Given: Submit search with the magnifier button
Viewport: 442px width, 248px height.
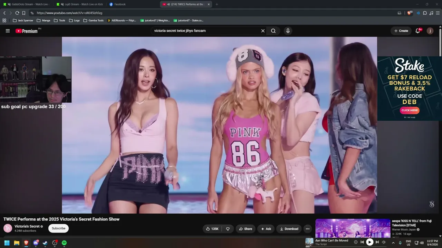Looking at the screenshot, I should point(273,31).
